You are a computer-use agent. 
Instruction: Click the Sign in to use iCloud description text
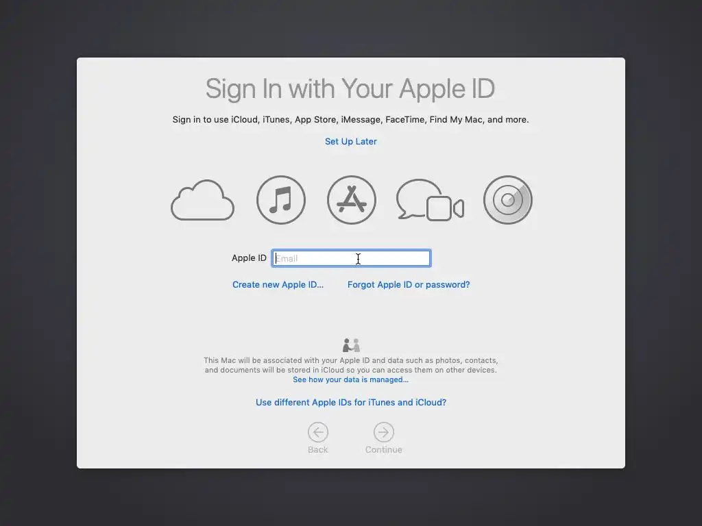(350, 119)
